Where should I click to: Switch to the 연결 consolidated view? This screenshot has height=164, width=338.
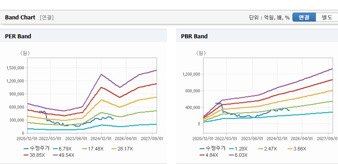pyautogui.click(x=304, y=18)
